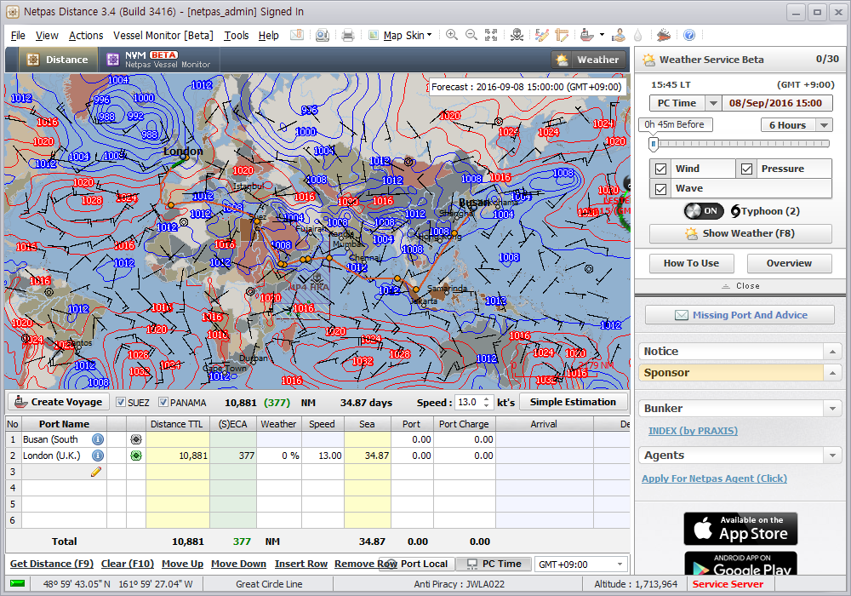Toggle the PANAMA checkbox
Screen dimensions: 851x596
coord(163,402)
